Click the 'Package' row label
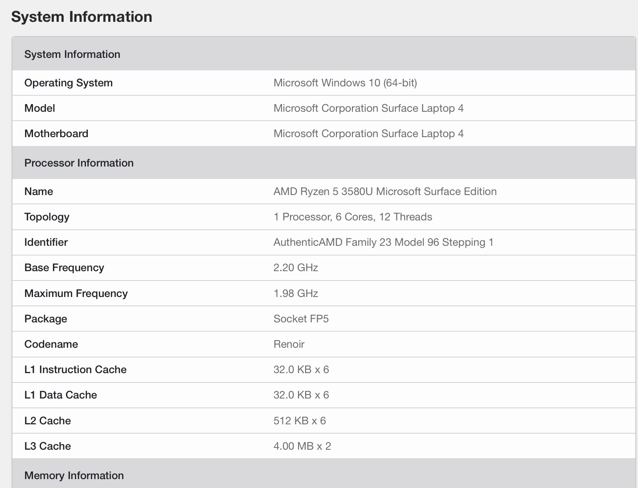This screenshot has width=638, height=488. (x=46, y=319)
